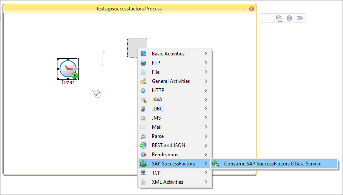
Task: Expand the TCP submenu arrow
Action: pos(206,173)
